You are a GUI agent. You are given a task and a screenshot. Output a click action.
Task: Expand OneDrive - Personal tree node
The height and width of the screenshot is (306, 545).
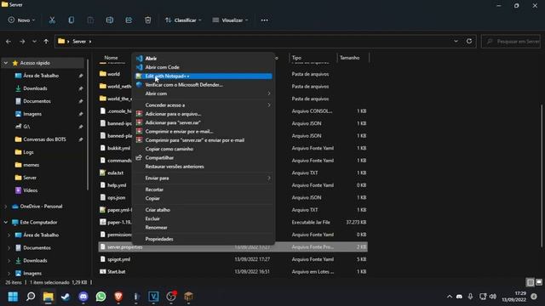point(6,207)
